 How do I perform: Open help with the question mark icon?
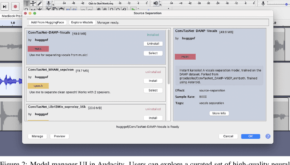click(x=268, y=136)
